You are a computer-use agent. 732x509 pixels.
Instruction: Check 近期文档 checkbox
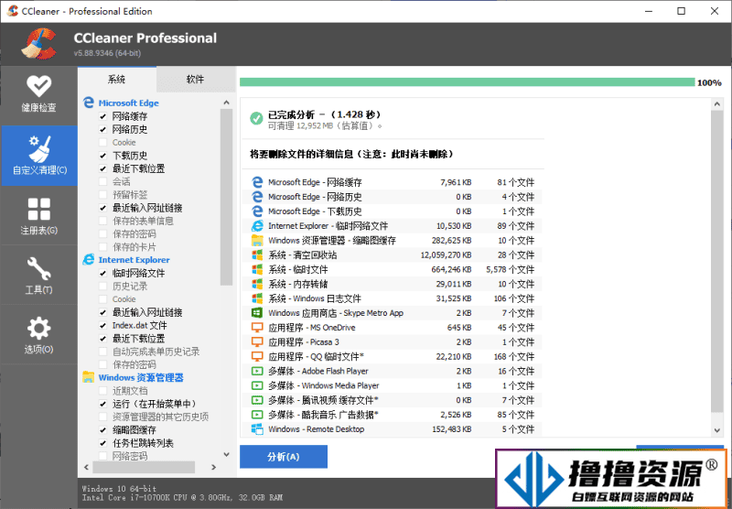click(102, 391)
